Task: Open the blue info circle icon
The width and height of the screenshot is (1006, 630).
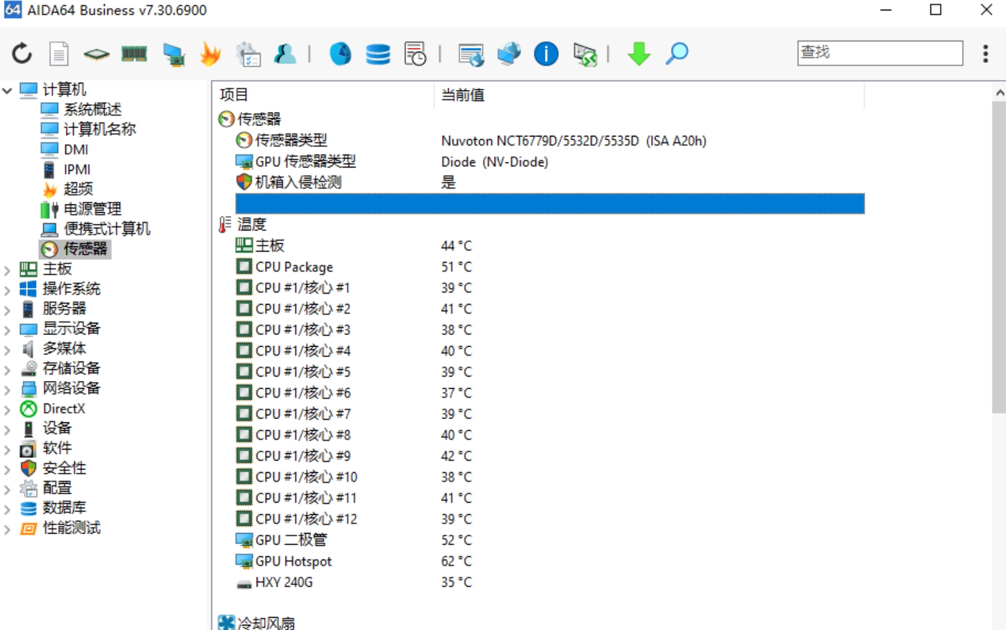Action: pyautogui.click(x=546, y=54)
